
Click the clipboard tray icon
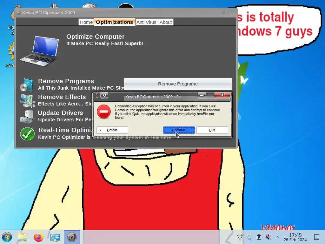tap(259, 237)
